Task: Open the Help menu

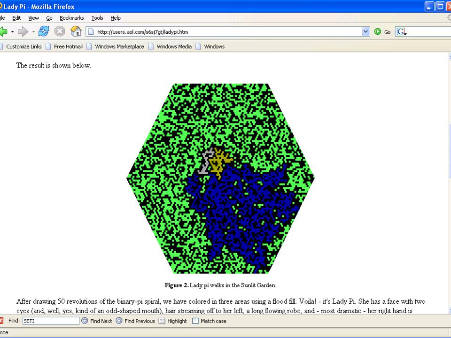Action: click(x=116, y=18)
